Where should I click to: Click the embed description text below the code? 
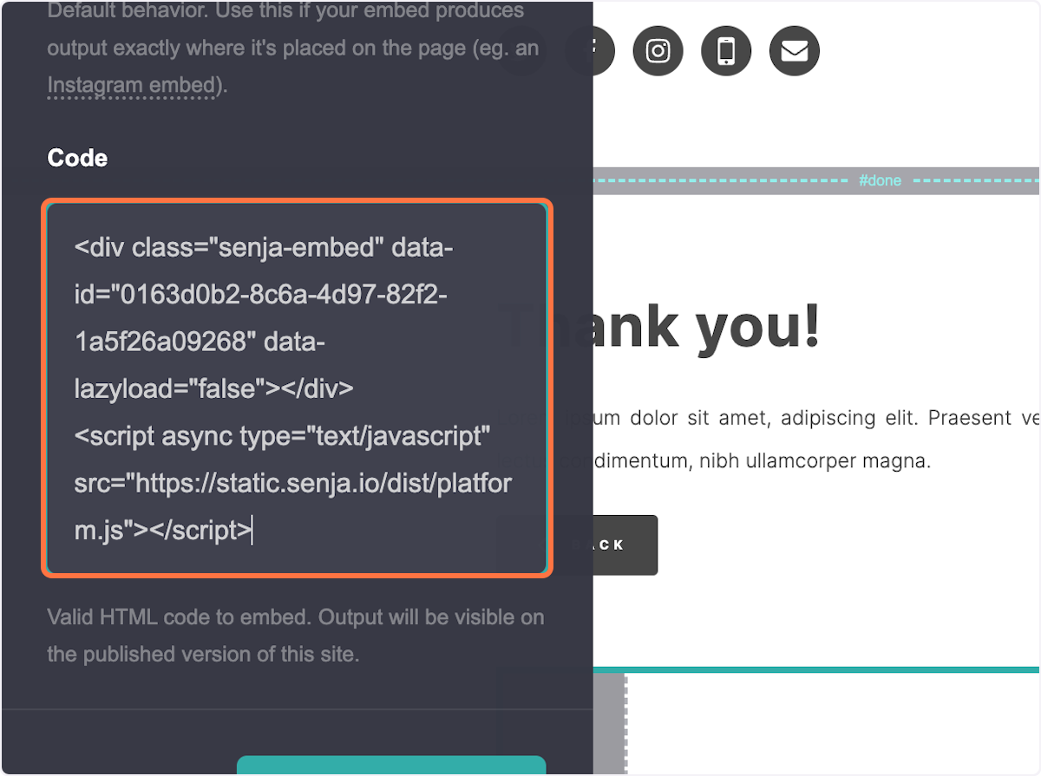(x=295, y=635)
